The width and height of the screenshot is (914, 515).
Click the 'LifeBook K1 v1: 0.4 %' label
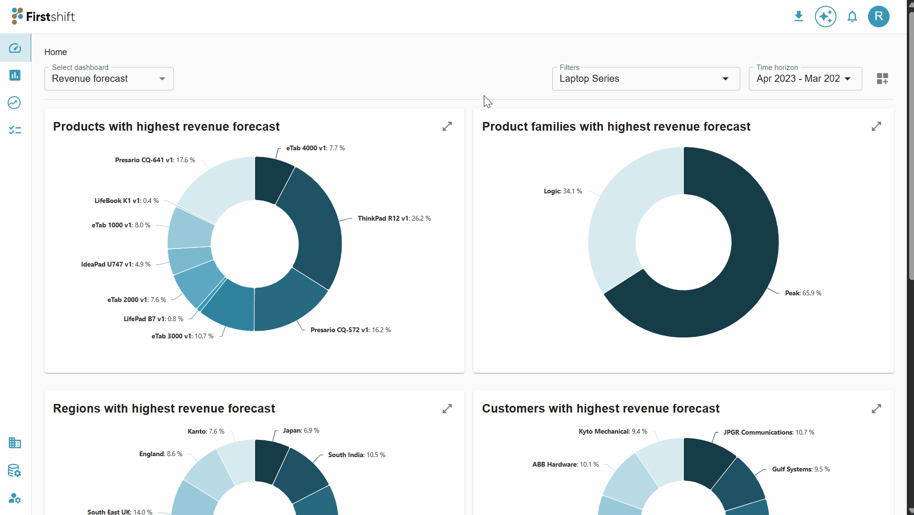[126, 201]
